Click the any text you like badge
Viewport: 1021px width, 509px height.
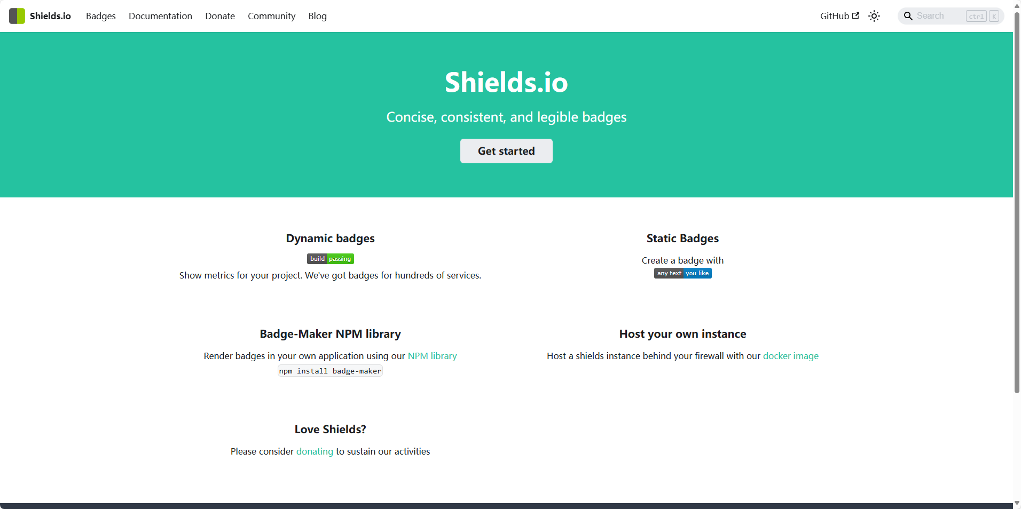tap(682, 273)
